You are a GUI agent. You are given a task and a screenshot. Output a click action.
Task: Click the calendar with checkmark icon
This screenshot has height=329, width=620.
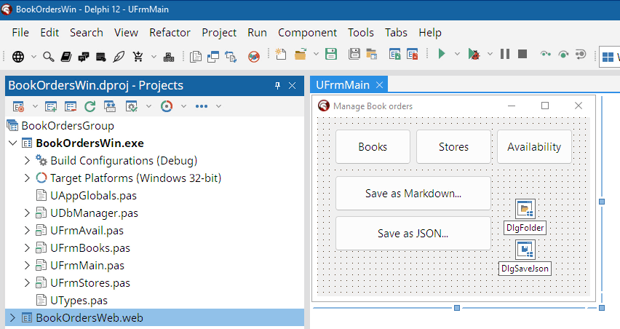(x=101, y=57)
